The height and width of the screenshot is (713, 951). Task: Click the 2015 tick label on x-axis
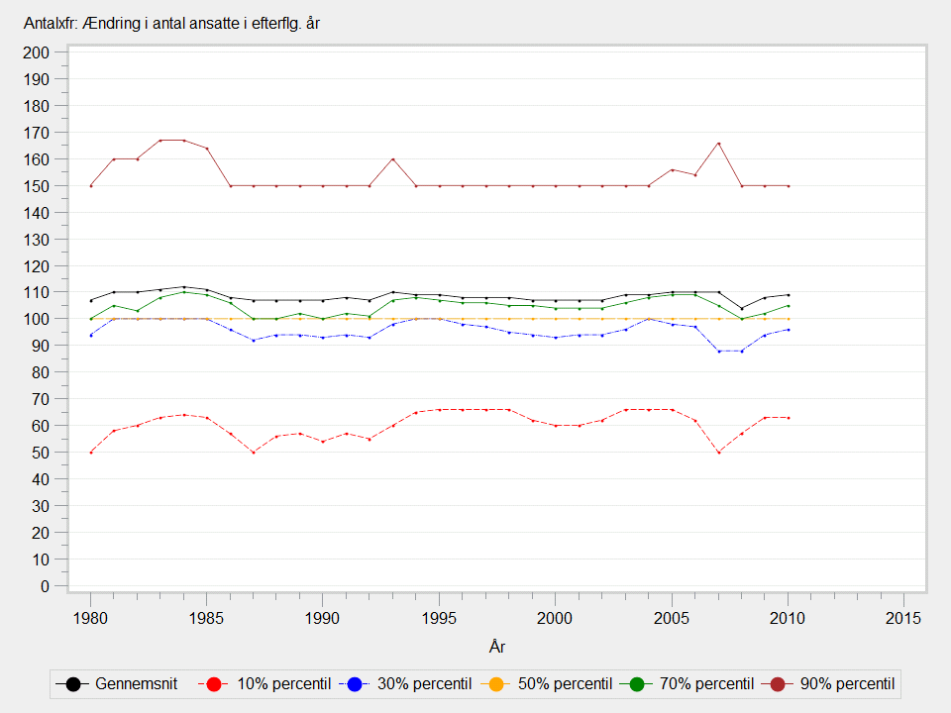coord(903,618)
